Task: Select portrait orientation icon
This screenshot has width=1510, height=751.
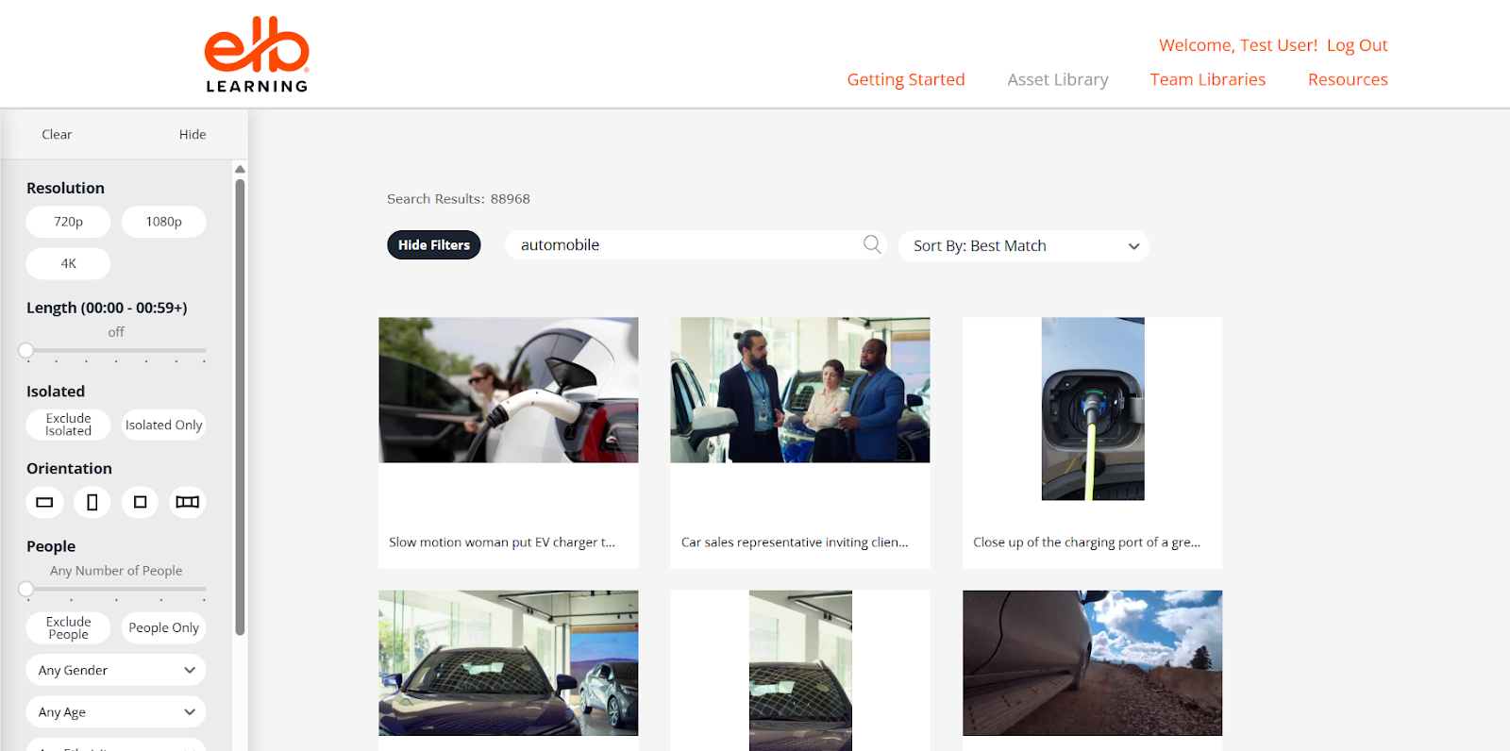Action: coord(92,502)
